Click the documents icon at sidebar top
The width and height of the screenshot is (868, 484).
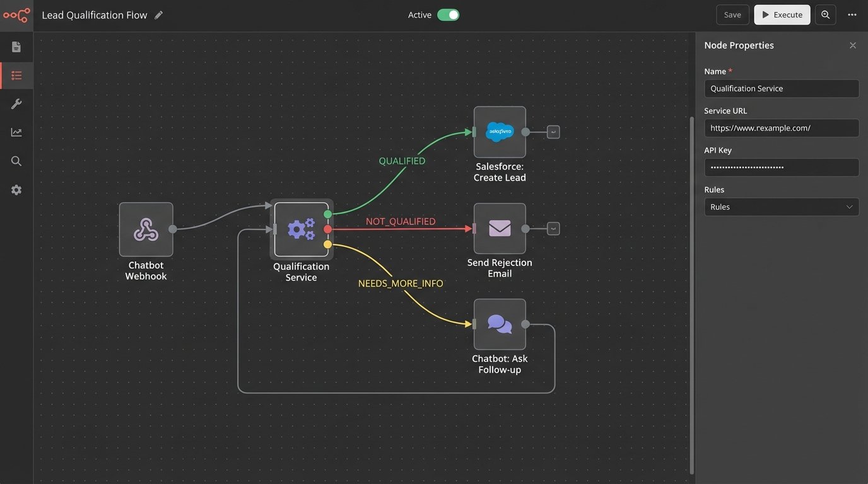pyautogui.click(x=16, y=46)
